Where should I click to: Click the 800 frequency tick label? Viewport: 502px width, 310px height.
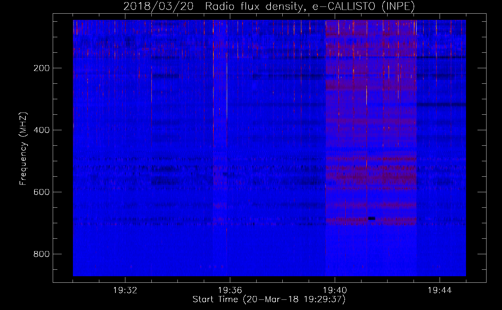(42, 254)
